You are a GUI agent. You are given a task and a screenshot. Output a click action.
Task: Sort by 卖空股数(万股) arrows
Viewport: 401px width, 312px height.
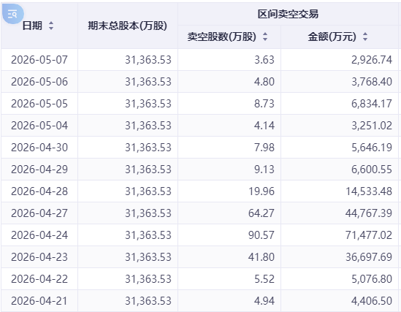tap(265, 37)
